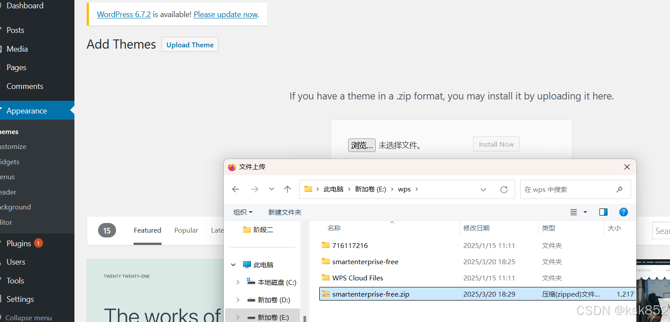The width and height of the screenshot is (670, 322).
Task: Click 新加卷 (E:) in address breadcrumb
Action: [370, 189]
